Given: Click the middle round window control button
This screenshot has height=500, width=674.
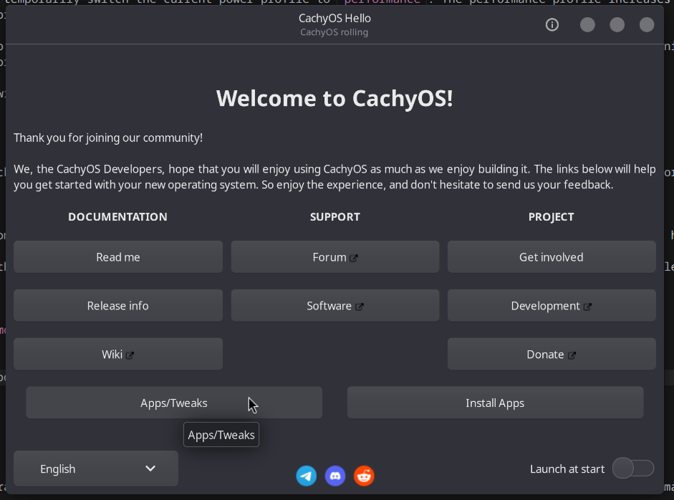Looking at the screenshot, I should [617, 25].
